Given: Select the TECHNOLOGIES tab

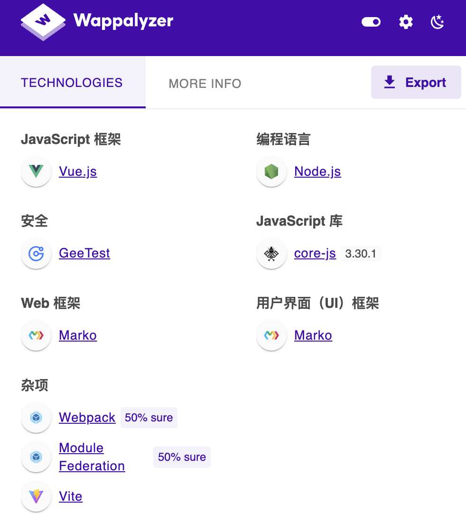Looking at the screenshot, I should tap(73, 82).
